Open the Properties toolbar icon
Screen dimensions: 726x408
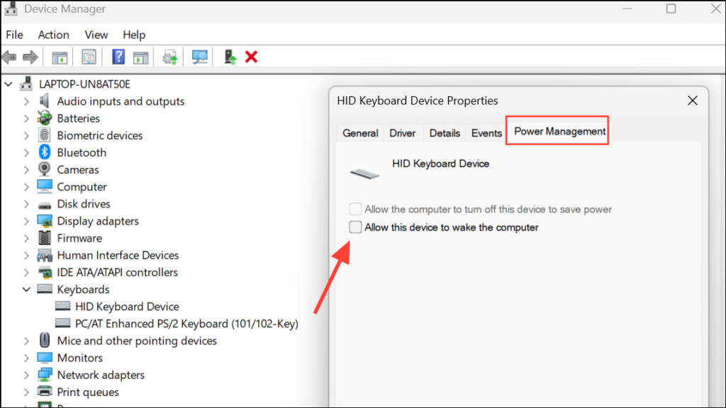(89, 57)
